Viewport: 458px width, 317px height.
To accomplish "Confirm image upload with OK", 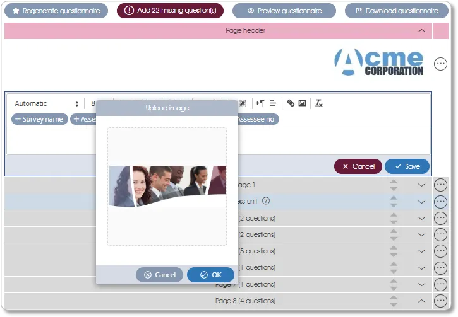I will [x=210, y=275].
